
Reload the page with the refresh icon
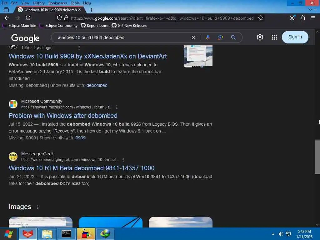pyautogui.click(x=28, y=18)
